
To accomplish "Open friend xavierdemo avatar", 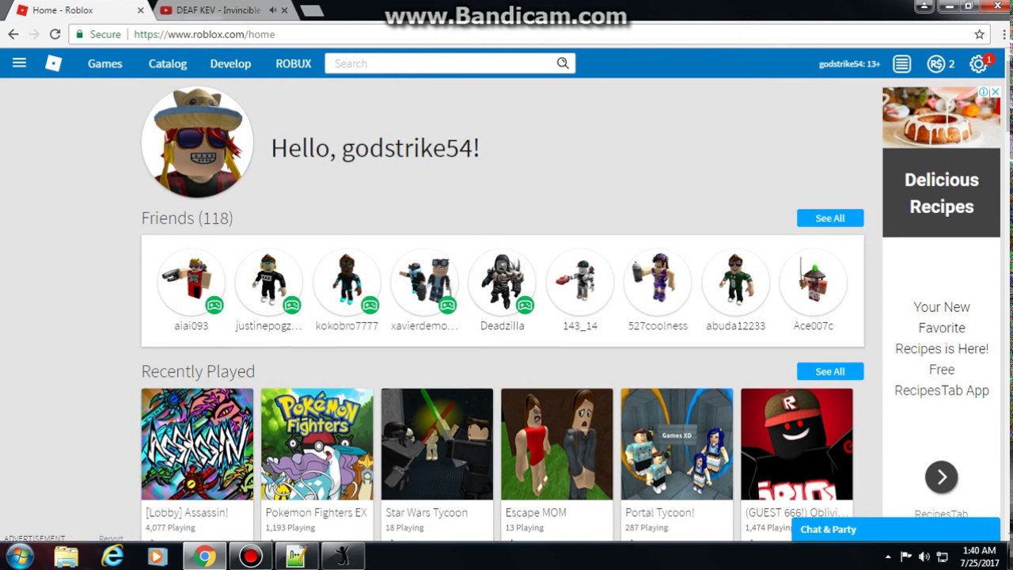I will point(424,282).
